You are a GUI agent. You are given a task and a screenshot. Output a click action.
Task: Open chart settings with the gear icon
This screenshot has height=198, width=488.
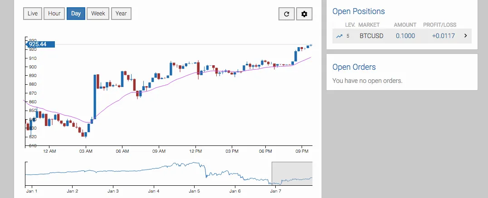click(x=304, y=14)
